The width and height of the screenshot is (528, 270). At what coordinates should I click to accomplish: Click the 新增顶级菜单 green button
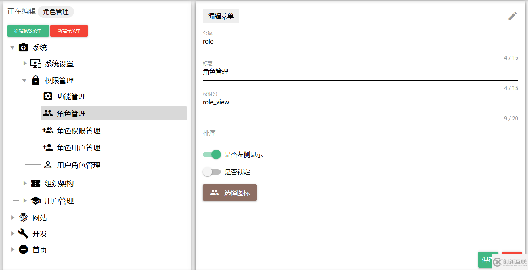point(28,31)
